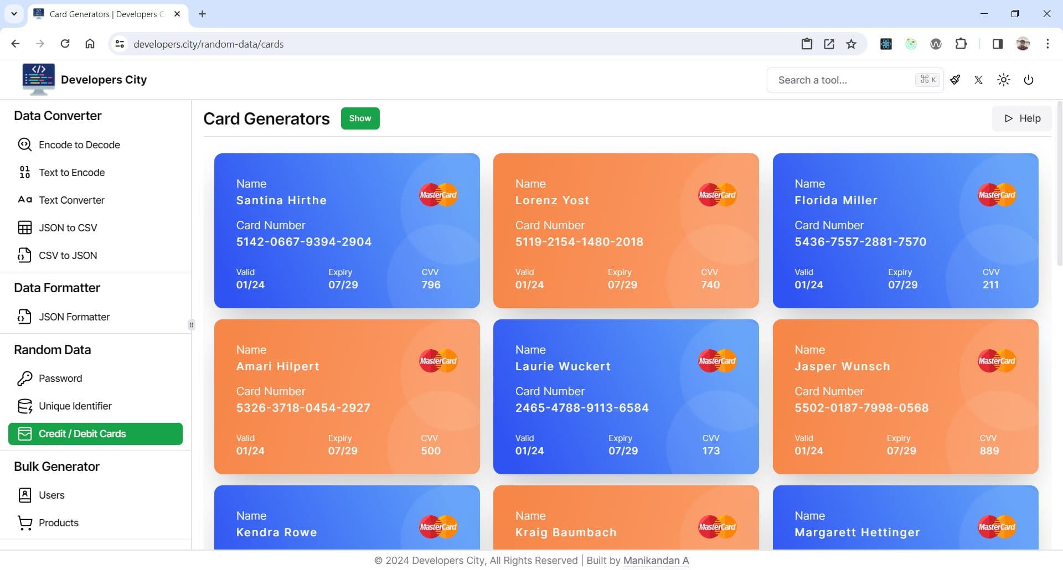
Task: Click the Password key icon
Action: point(25,378)
